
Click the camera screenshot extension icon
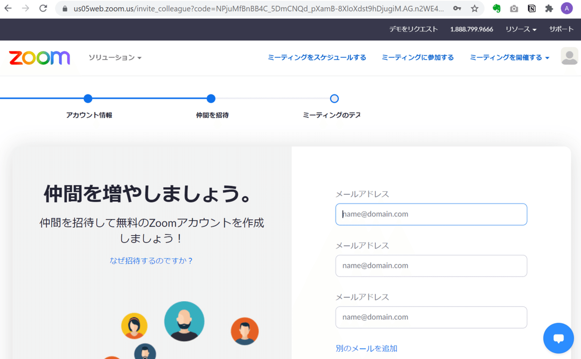(x=514, y=8)
